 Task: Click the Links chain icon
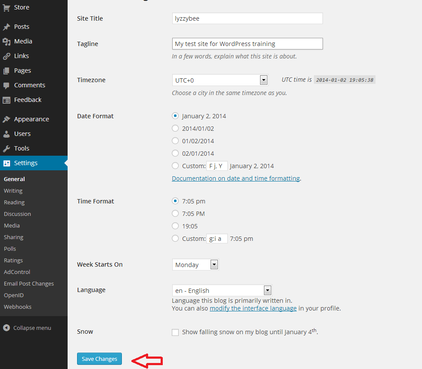point(6,56)
